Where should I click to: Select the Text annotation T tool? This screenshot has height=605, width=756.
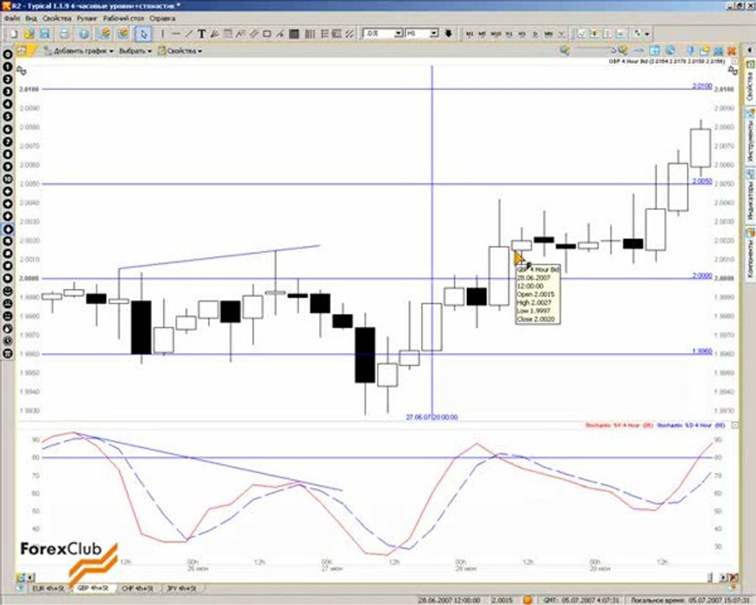pos(202,34)
